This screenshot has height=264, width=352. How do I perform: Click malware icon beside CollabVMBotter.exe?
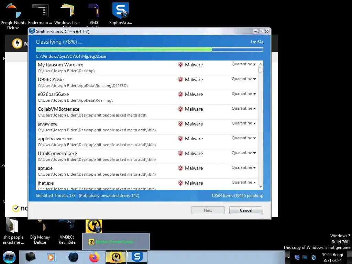point(180,109)
